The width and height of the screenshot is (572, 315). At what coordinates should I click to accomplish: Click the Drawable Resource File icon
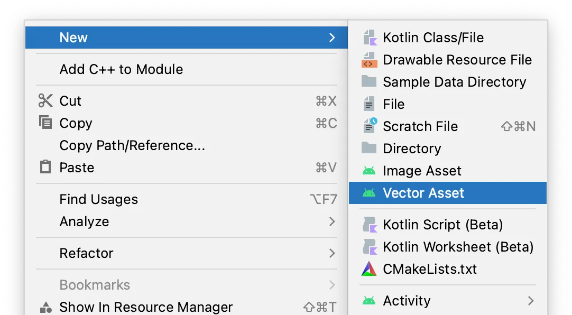pos(369,60)
